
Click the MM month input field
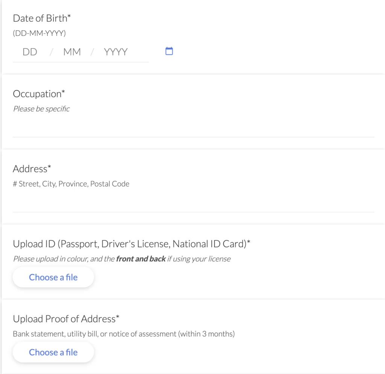[72, 52]
